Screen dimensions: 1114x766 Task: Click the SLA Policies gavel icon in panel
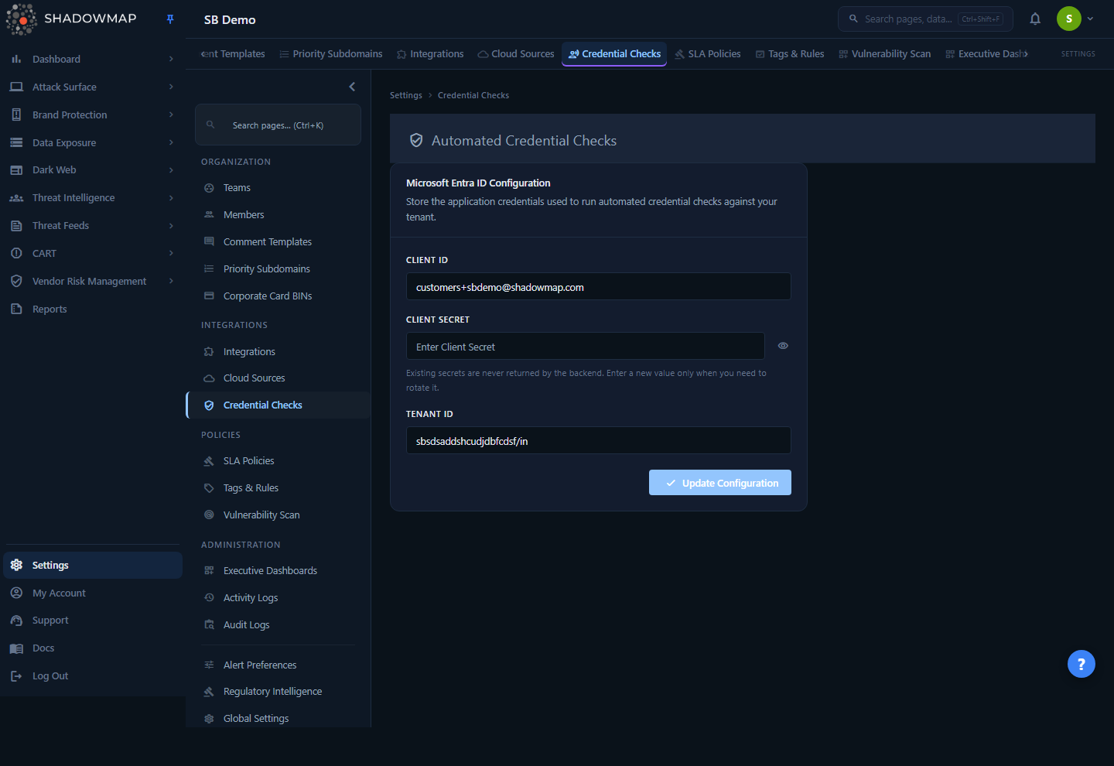209,461
